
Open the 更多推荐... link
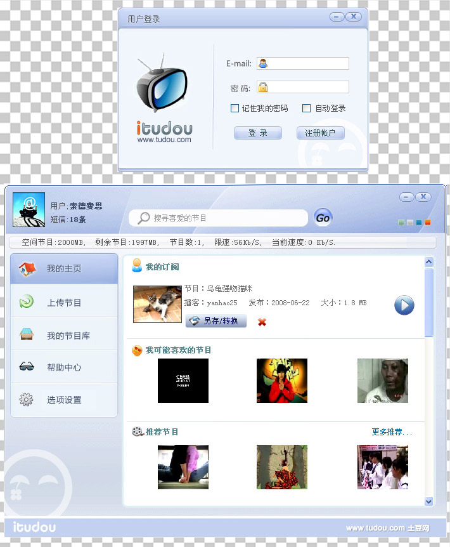click(392, 432)
